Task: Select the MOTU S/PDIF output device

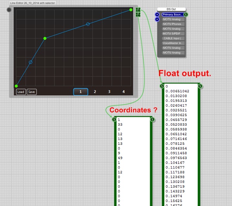Action: point(172,34)
